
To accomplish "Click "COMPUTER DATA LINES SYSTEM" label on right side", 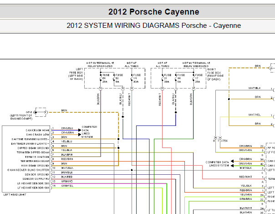I will click(x=217, y=164).
